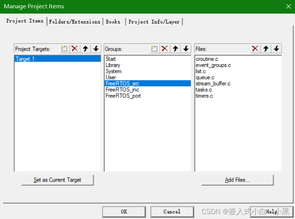
Task: Click Set as Current Target button
Action: click(58, 180)
